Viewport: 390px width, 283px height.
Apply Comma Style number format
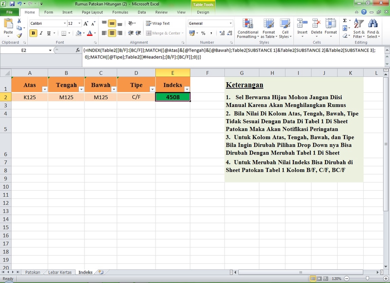coord(211,33)
